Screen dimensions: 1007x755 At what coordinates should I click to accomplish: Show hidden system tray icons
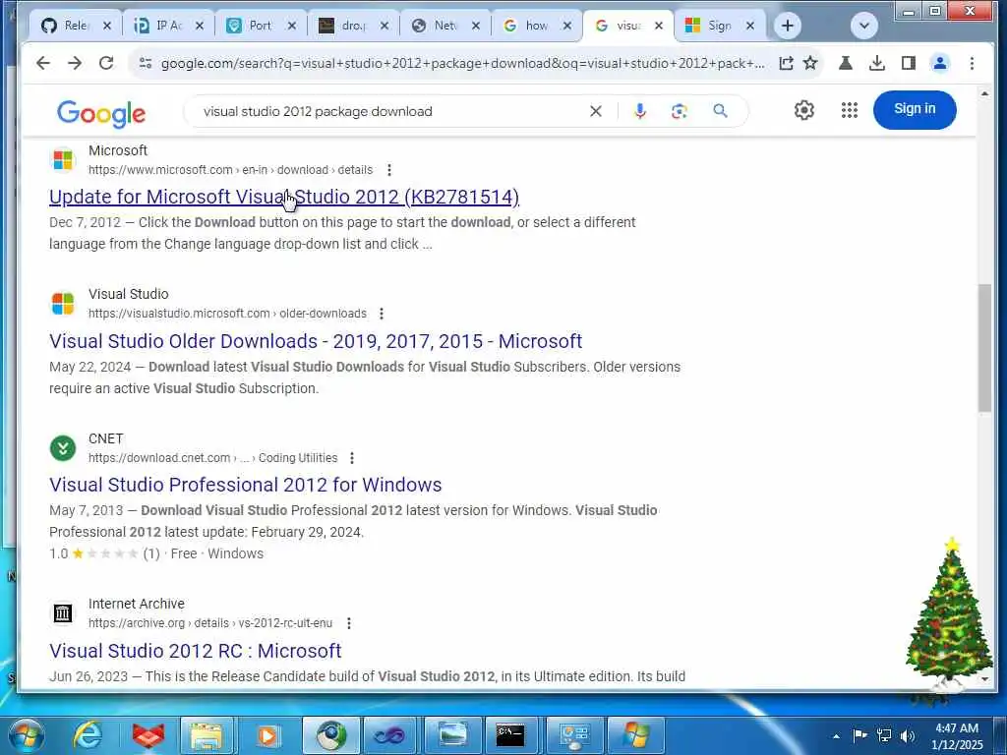836,736
